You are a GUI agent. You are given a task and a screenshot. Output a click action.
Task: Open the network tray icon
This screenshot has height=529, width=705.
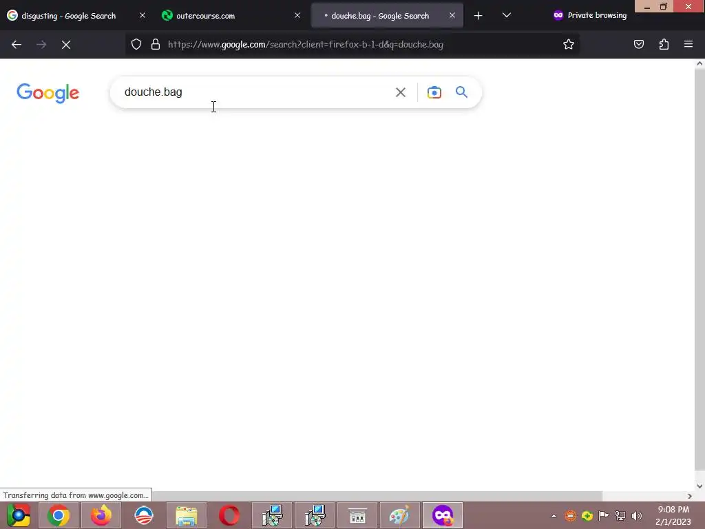[x=620, y=515]
